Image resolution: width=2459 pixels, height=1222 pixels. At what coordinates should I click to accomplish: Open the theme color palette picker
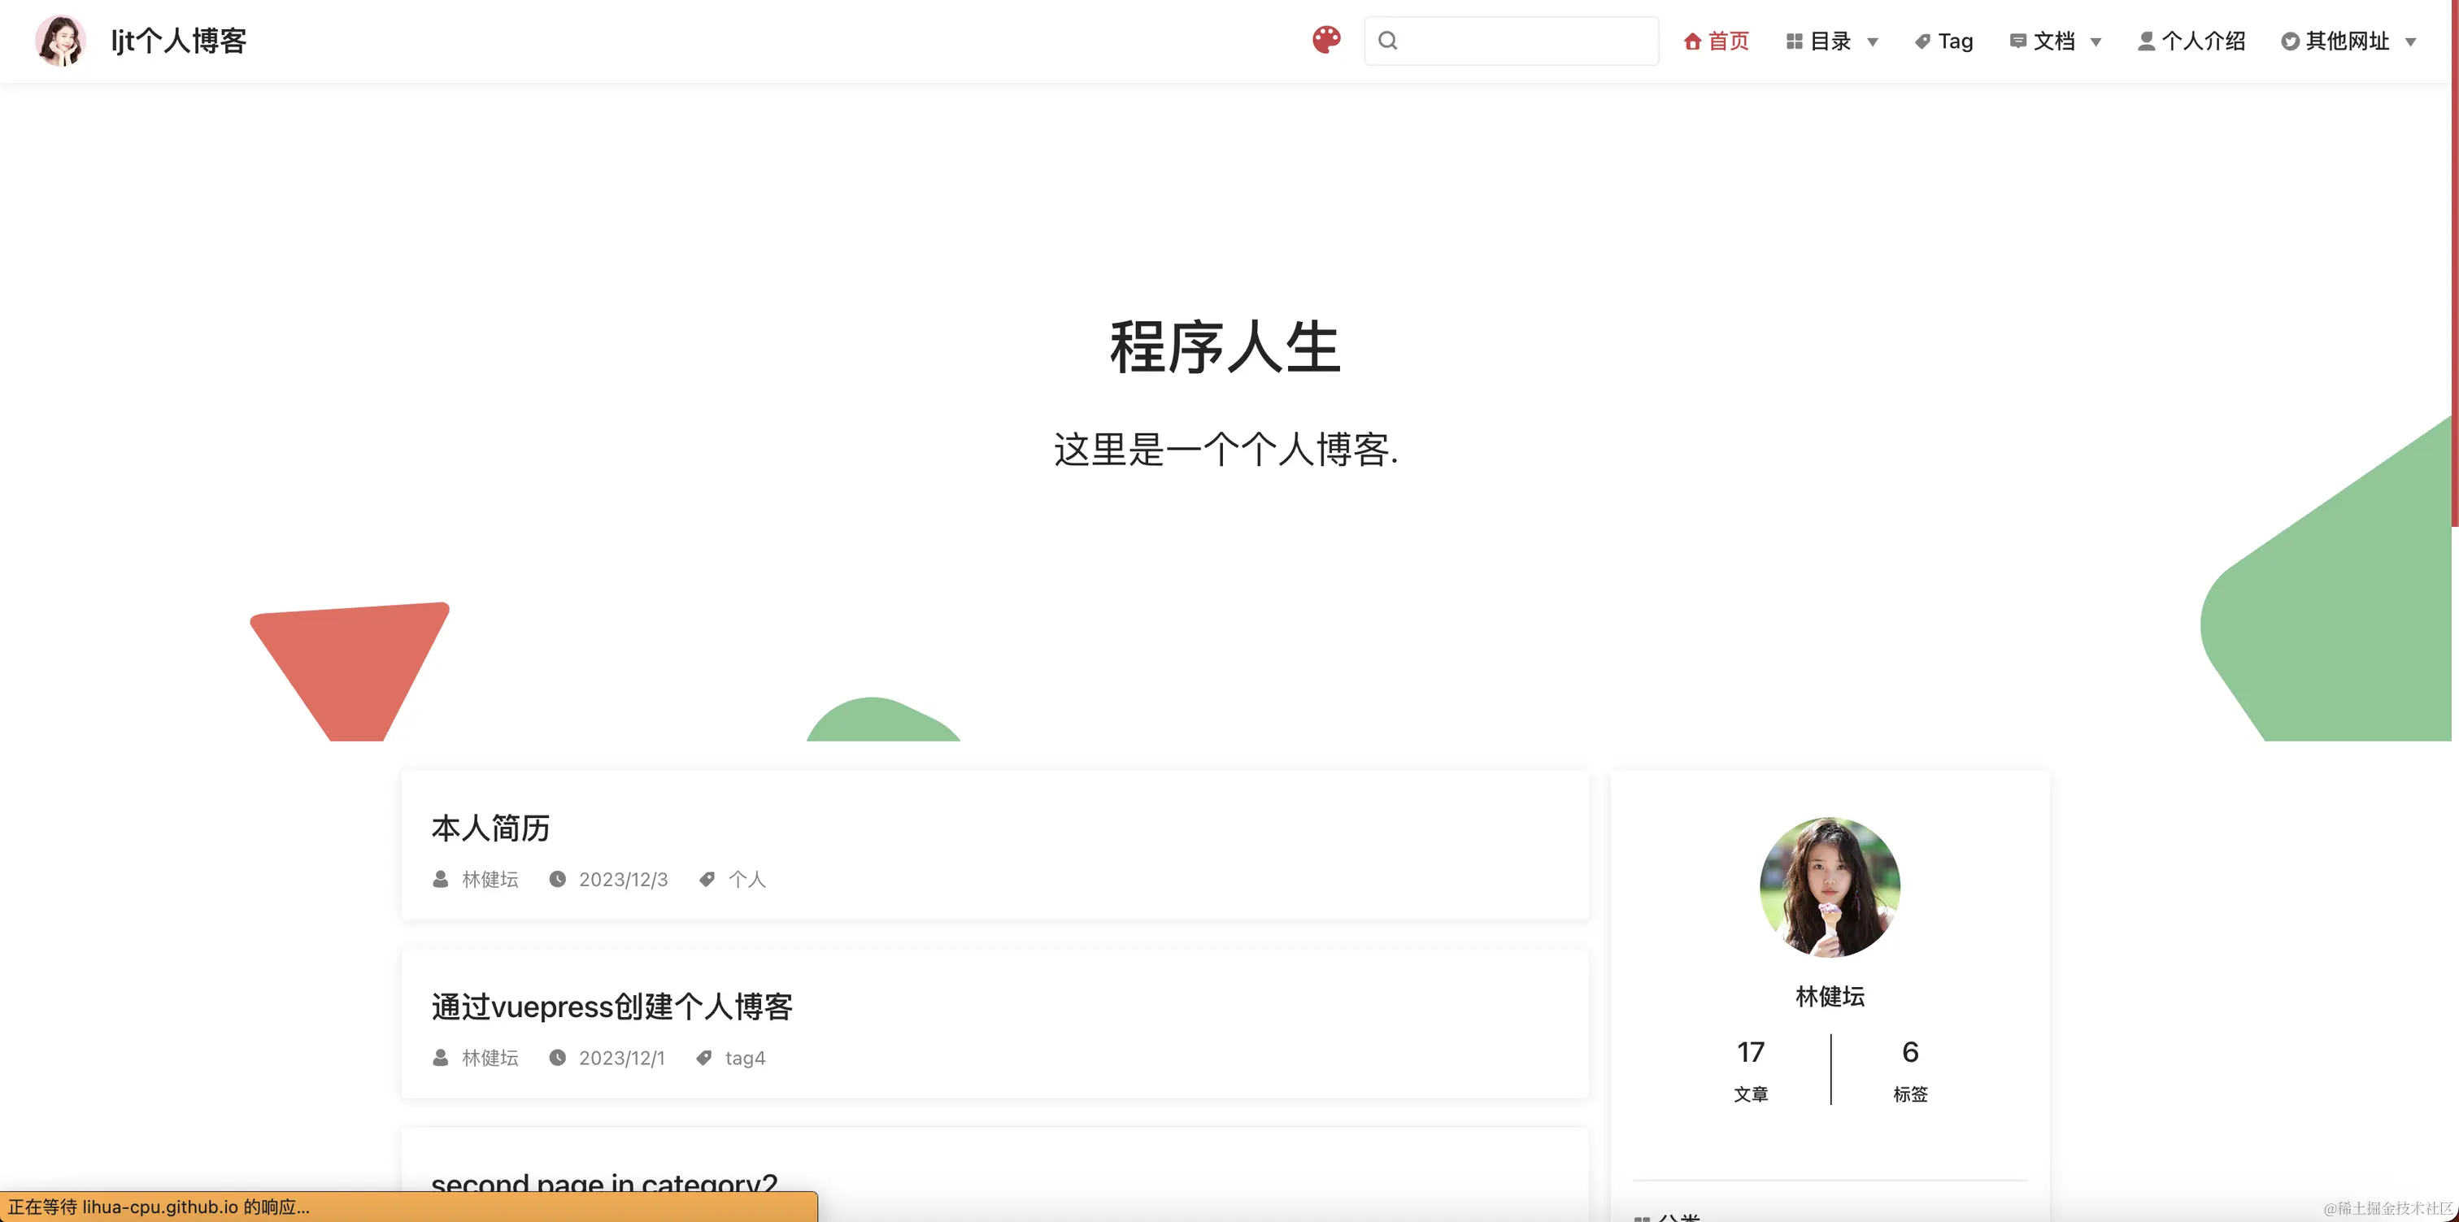1326,40
